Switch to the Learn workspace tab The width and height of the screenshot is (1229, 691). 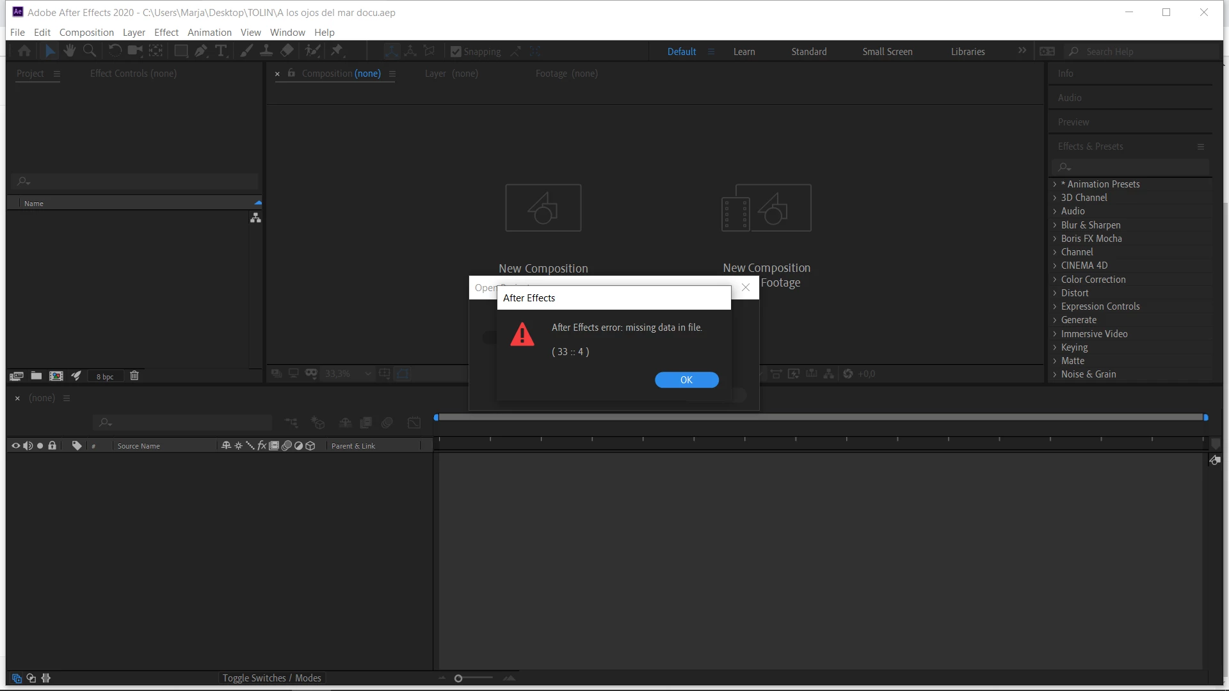pos(744,52)
